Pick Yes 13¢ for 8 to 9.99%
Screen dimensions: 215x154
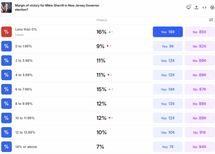click(x=168, y=104)
